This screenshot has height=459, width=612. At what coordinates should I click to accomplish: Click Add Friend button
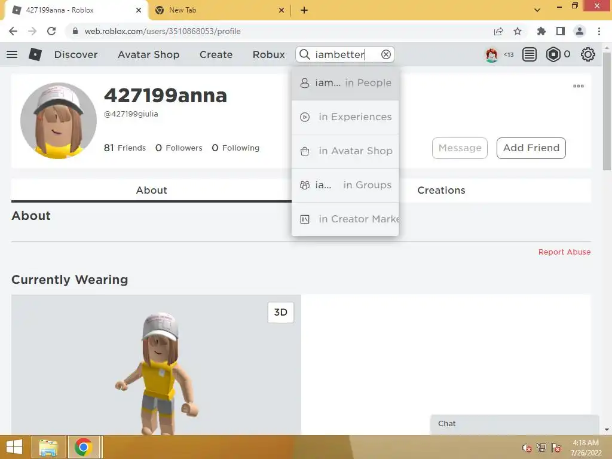[x=531, y=148]
